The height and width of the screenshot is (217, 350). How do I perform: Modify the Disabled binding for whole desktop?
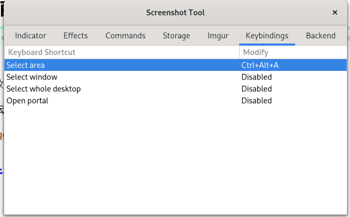point(256,89)
